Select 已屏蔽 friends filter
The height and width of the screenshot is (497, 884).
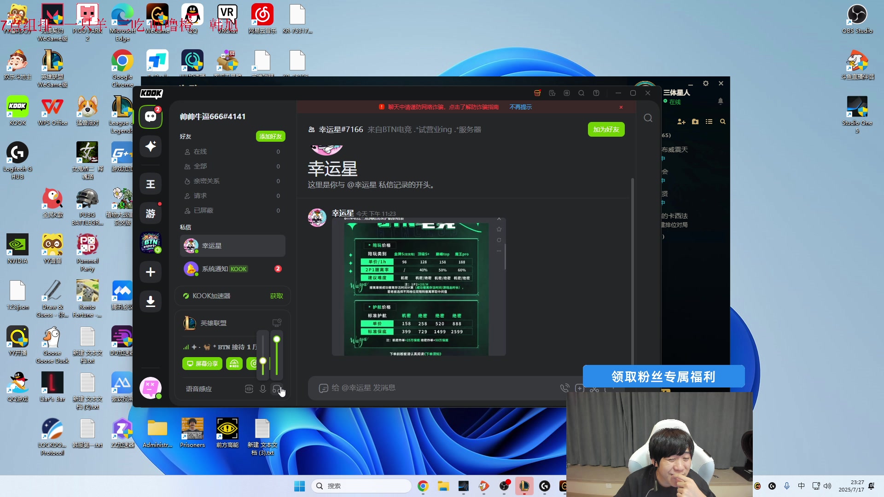pyautogui.click(x=232, y=210)
